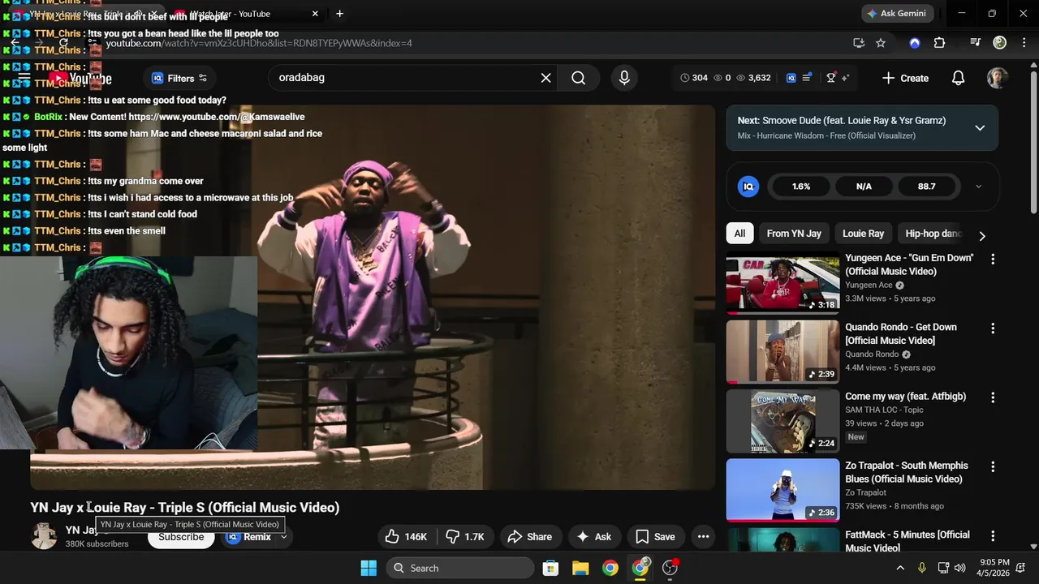Select the All filter chip
Image resolution: width=1039 pixels, height=584 pixels.
(x=739, y=234)
